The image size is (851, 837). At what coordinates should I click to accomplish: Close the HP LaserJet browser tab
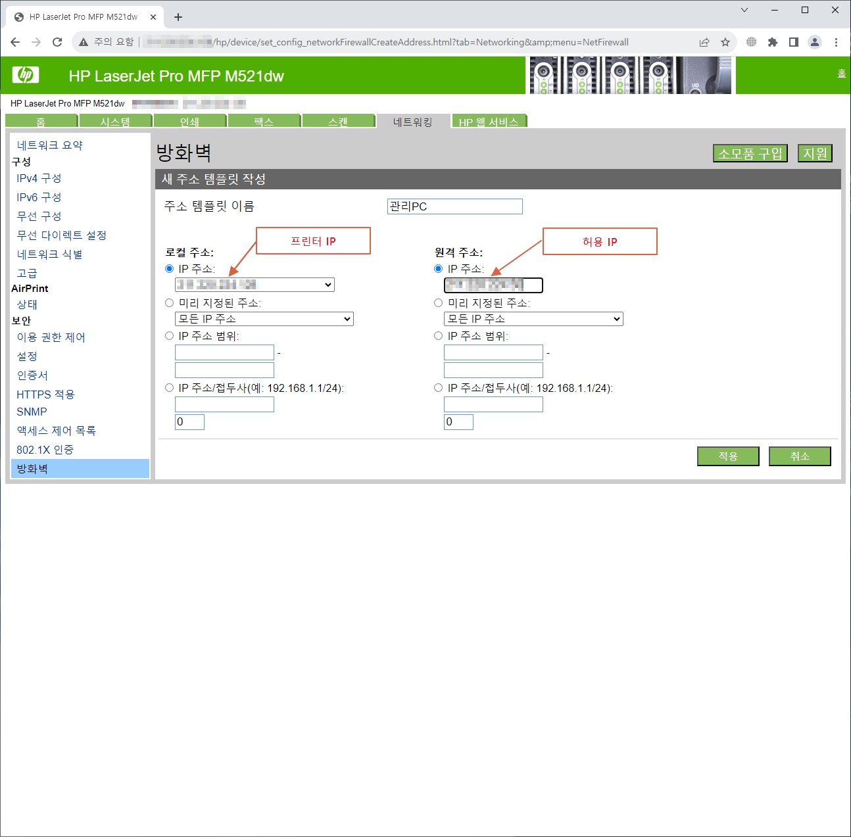tap(153, 17)
